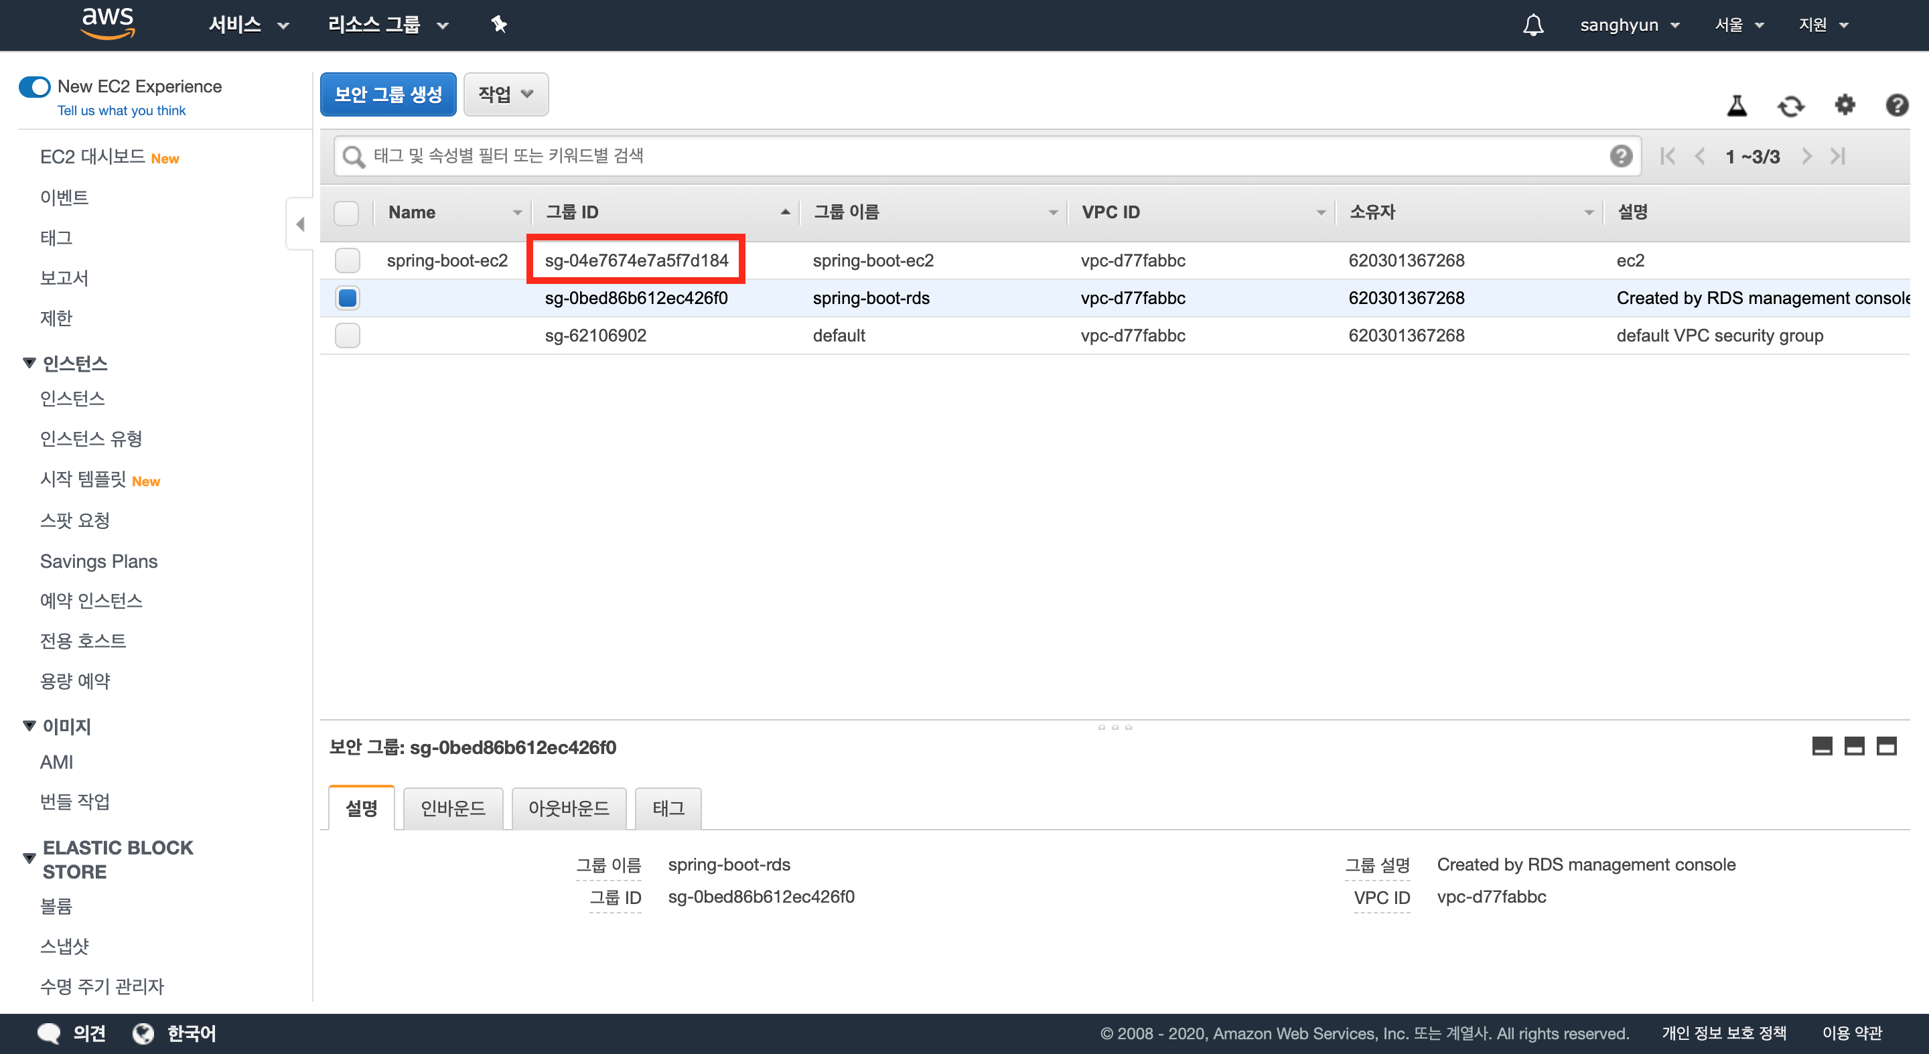Click the security group filter search field
Viewport: 1929px width, 1054px height.
pos(973,156)
